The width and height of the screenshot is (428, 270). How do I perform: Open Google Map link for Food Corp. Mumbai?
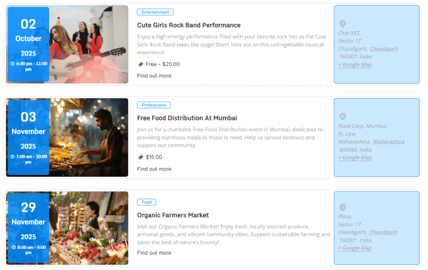[355, 157]
